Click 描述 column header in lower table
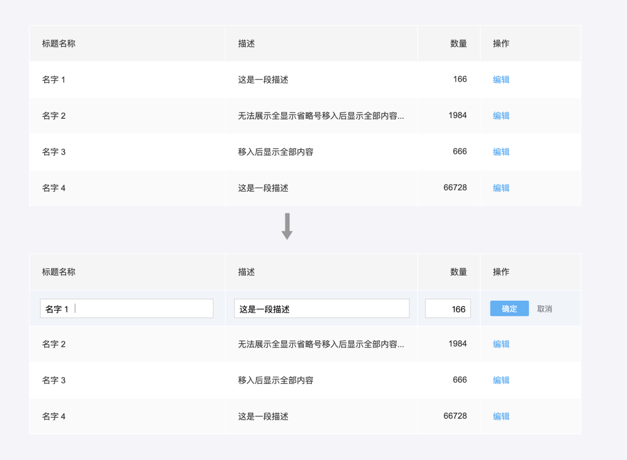The image size is (627, 460). pos(246,272)
